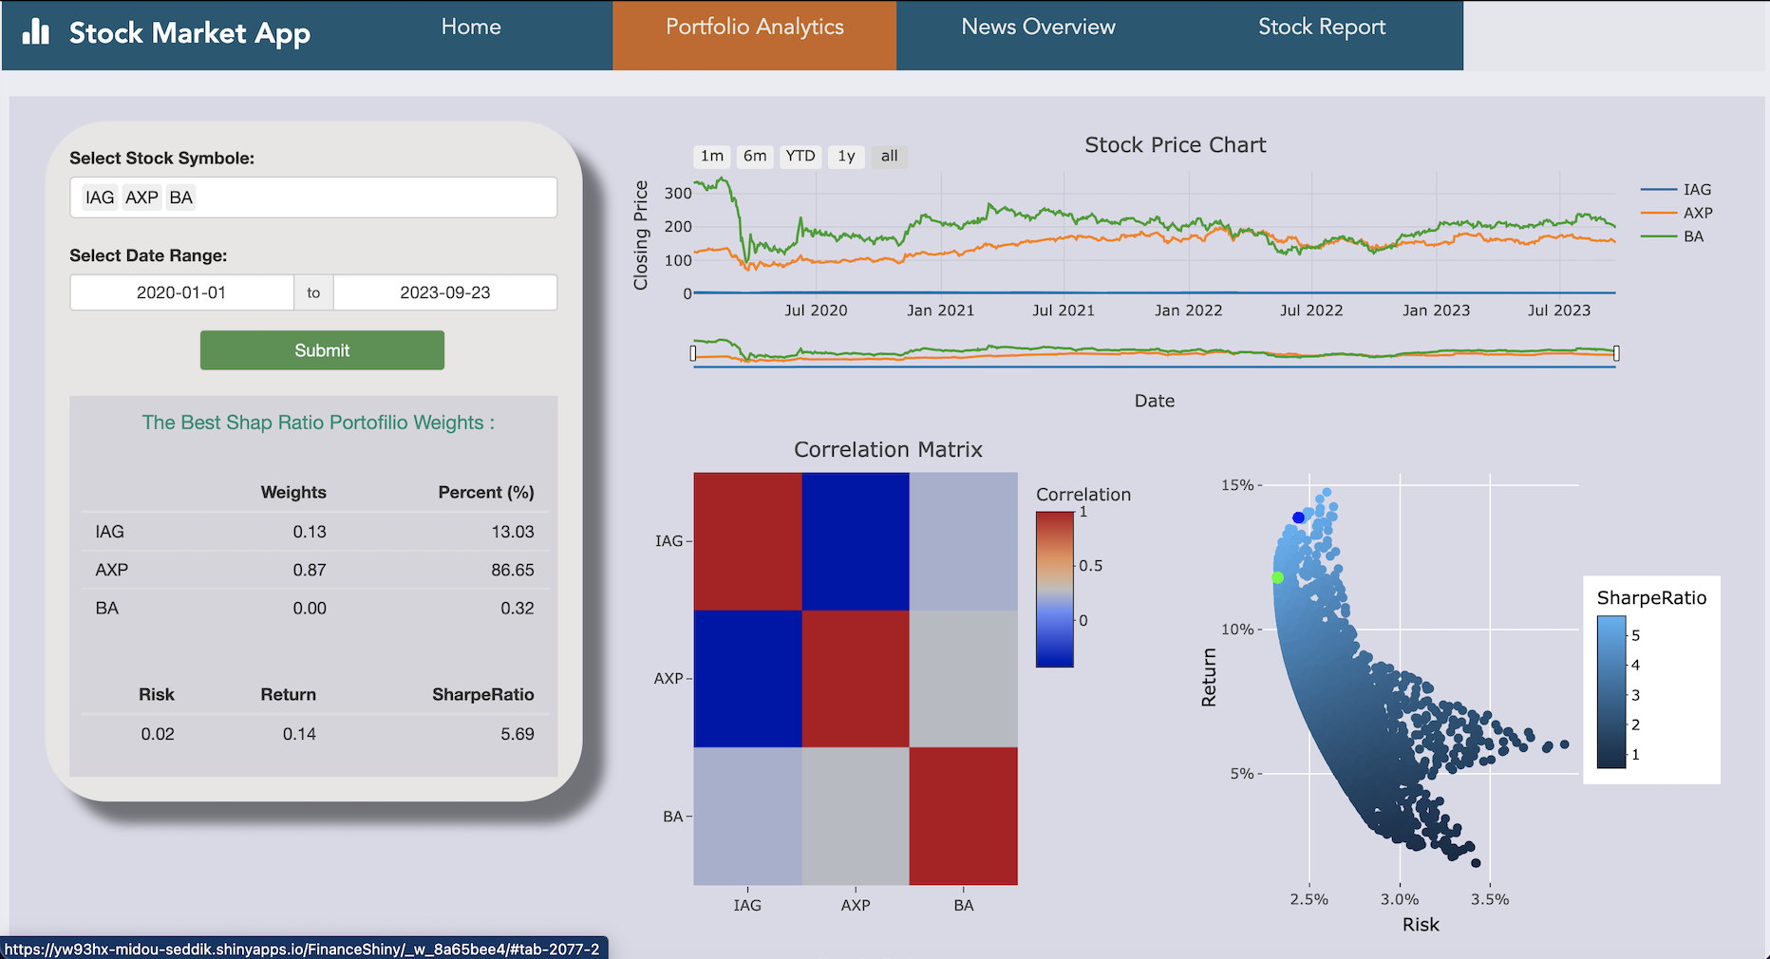Click the Best Shap Ratio Portofilio Weights heading
Screen dimensions: 1770x959
[x=318, y=423]
